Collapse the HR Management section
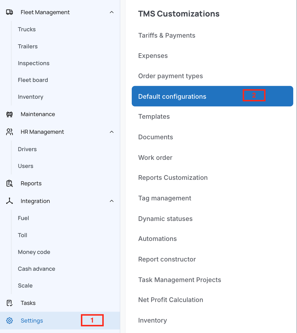 (x=112, y=132)
